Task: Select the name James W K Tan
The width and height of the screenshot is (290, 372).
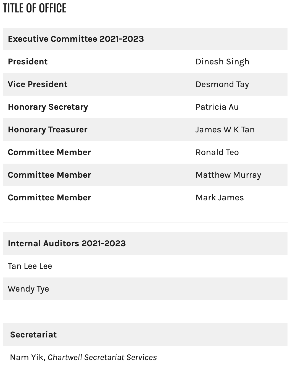Action: click(x=225, y=130)
